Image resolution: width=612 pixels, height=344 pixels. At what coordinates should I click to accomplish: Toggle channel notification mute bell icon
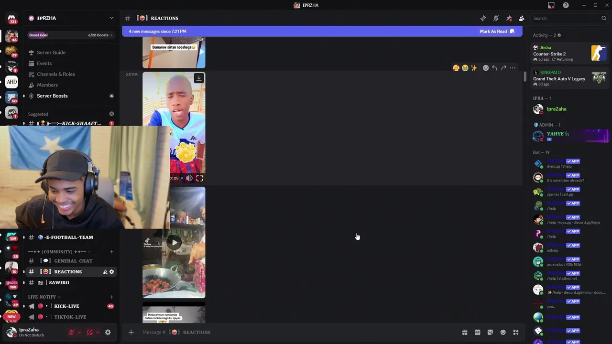coord(496,18)
